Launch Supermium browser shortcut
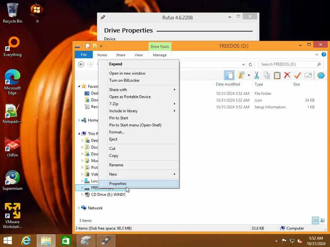The height and width of the screenshot is (247, 330). pos(13,180)
